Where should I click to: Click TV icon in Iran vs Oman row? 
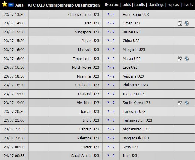(x=180, y=23)
